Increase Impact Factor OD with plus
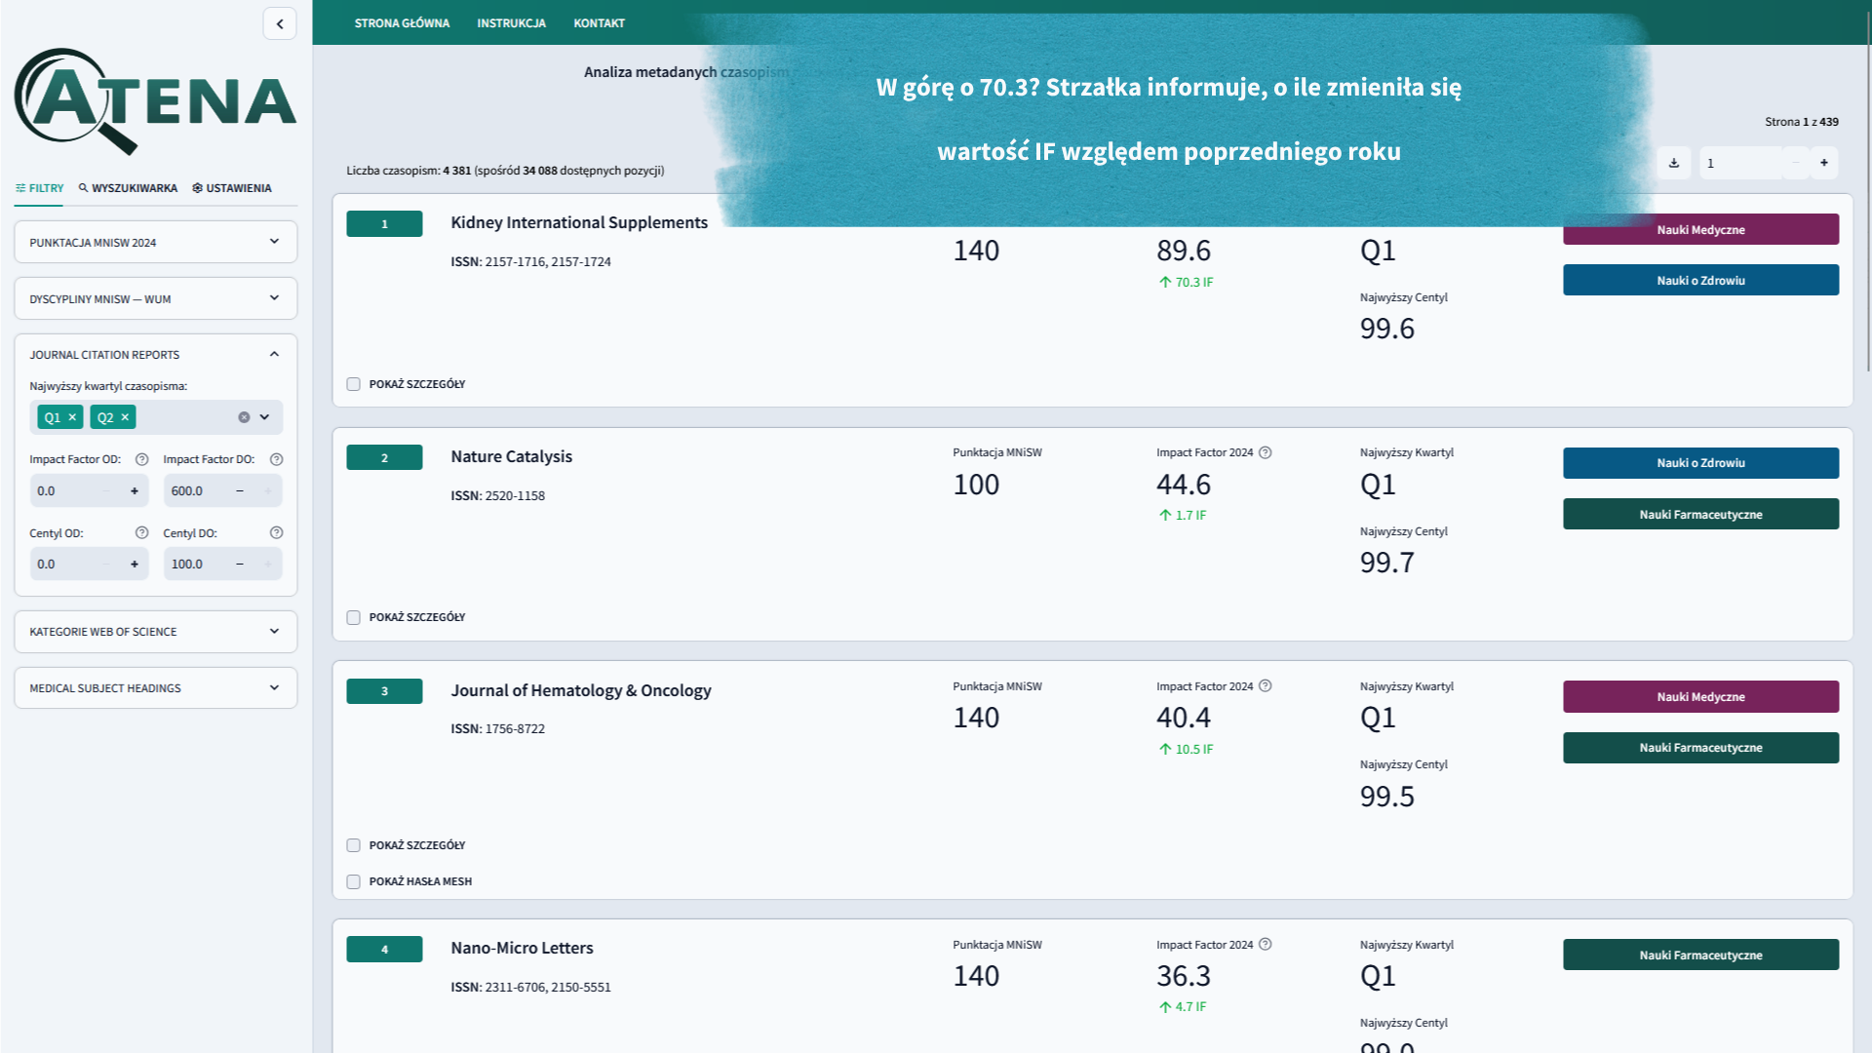 pos(135,490)
